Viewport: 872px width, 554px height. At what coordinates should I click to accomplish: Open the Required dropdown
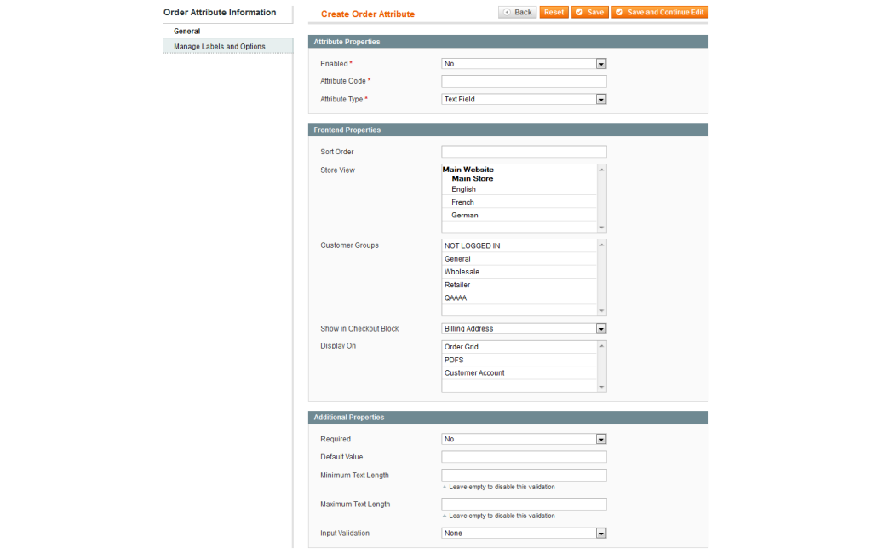524,439
